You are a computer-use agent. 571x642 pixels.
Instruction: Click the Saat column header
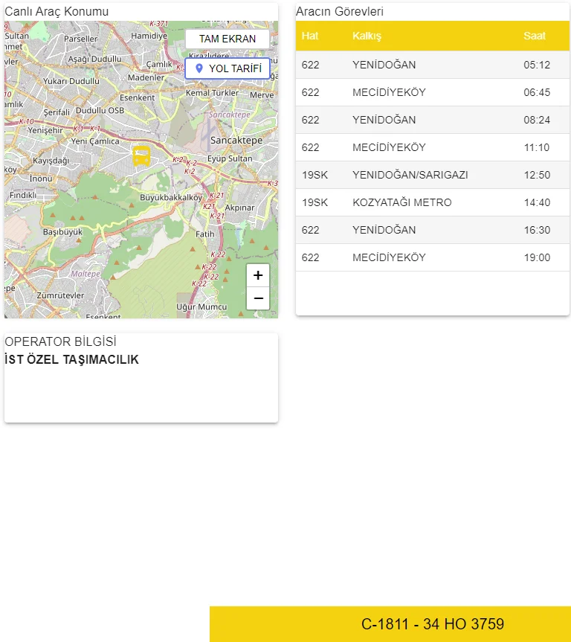534,36
